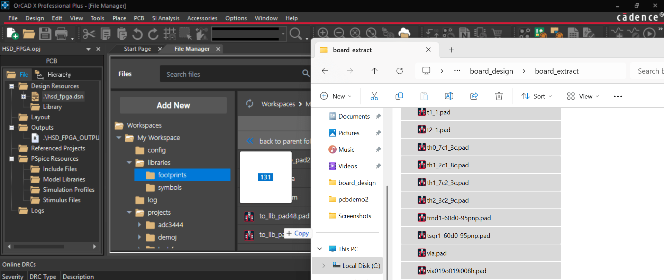Image resolution: width=664 pixels, height=280 pixels.
Task: Undo the last action in OrCAD
Action: point(137,34)
